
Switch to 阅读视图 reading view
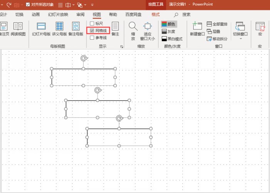pos(18,29)
